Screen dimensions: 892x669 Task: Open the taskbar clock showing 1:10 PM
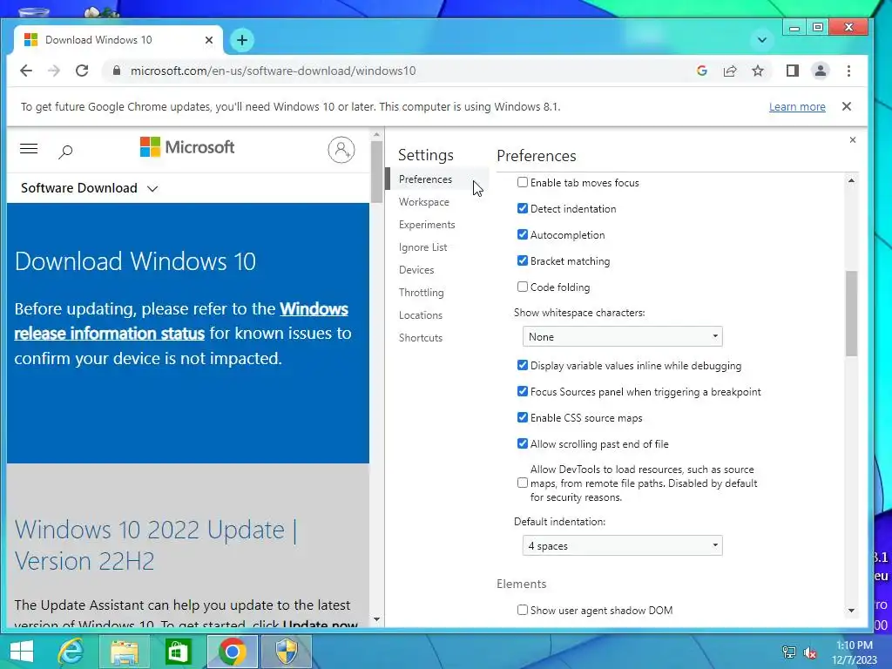coord(855,652)
